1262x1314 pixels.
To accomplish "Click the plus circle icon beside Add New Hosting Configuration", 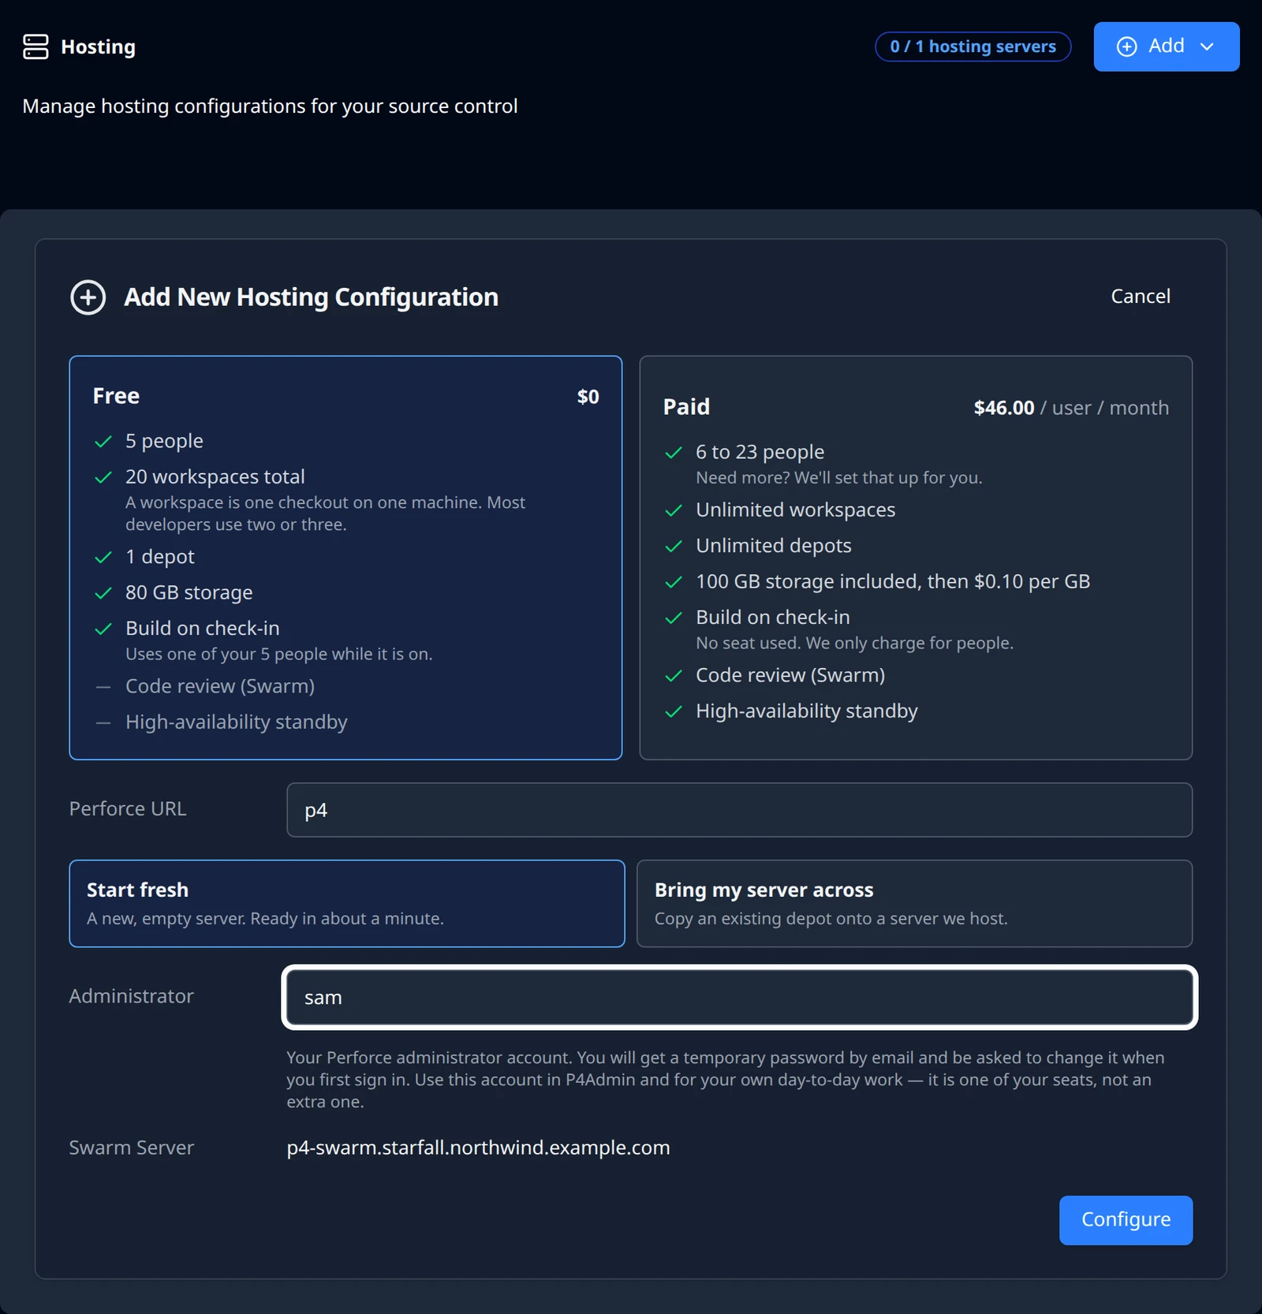I will coord(88,297).
